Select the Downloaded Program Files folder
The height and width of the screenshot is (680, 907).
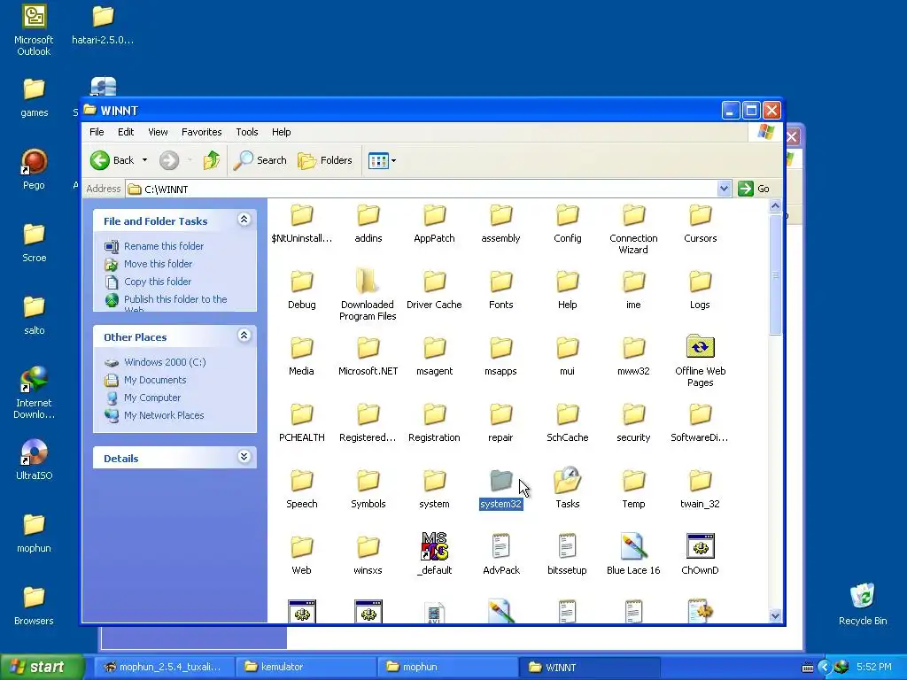pyautogui.click(x=368, y=281)
